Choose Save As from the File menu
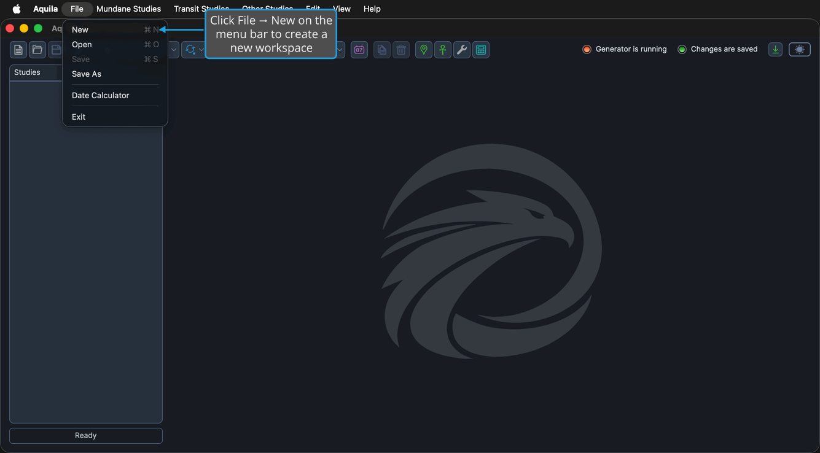Viewport: 820px width, 453px height. pos(115,74)
